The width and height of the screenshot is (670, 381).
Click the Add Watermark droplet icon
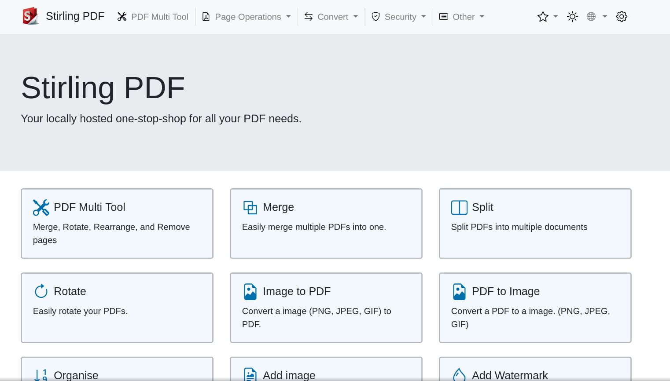pyautogui.click(x=459, y=374)
